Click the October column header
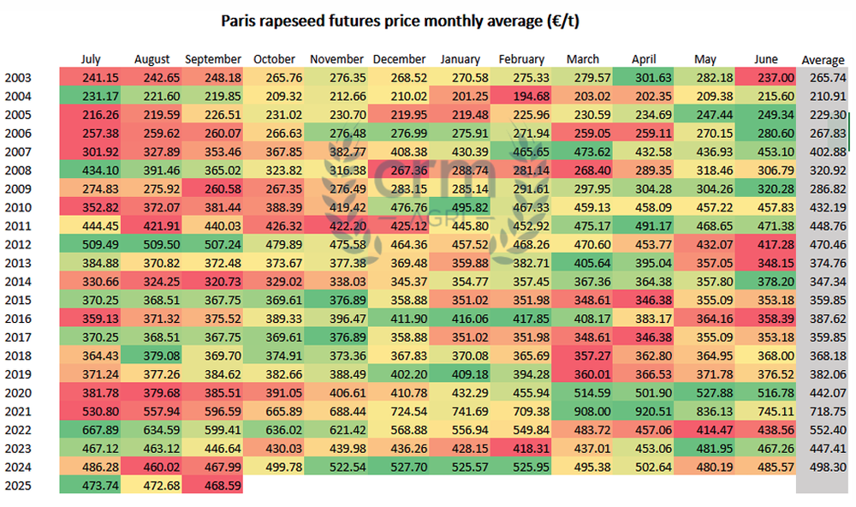The image size is (856, 507). click(x=274, y=59)
